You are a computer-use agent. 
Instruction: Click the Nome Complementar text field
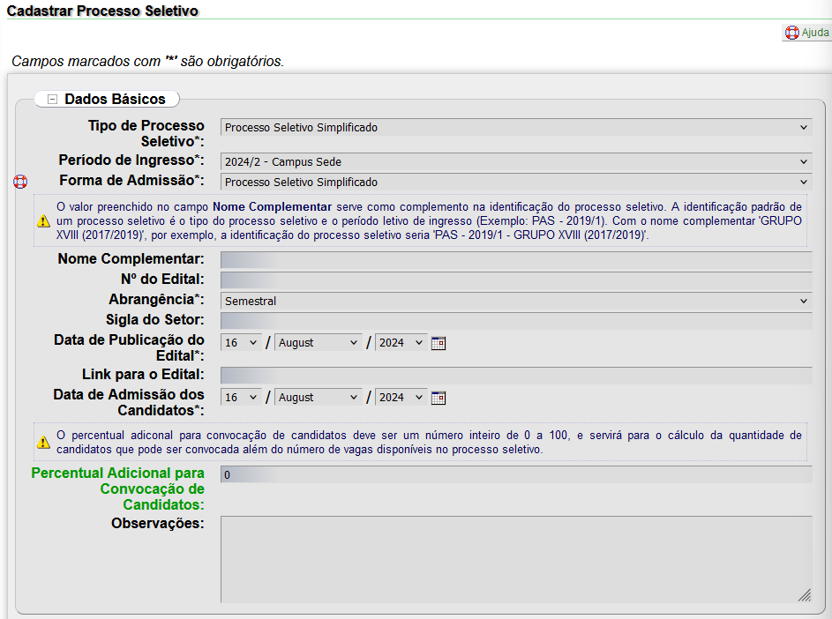(515, 260)
